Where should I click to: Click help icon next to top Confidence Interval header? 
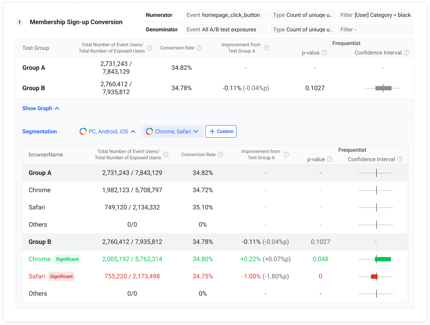click(x=407, y=53)
